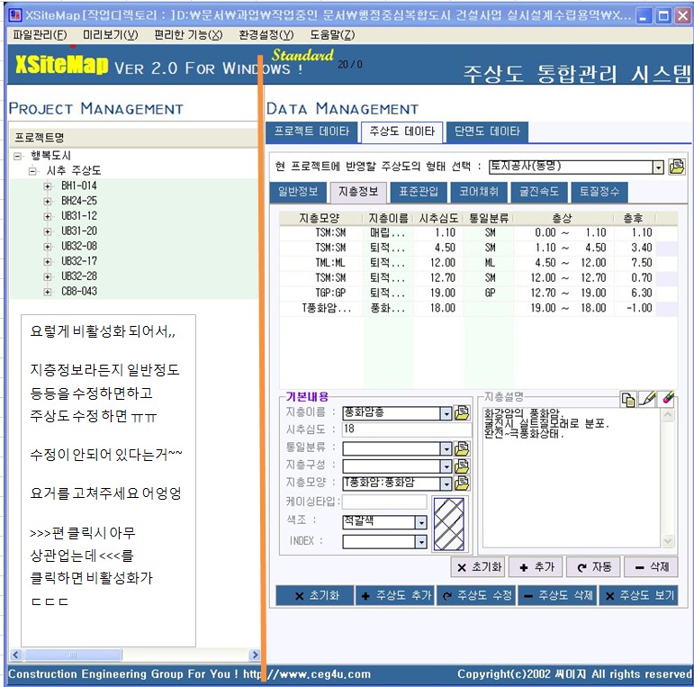The image size is (694, 687).
Task: Select the 코어채취 sub-tab
Action: pos(479,191)
